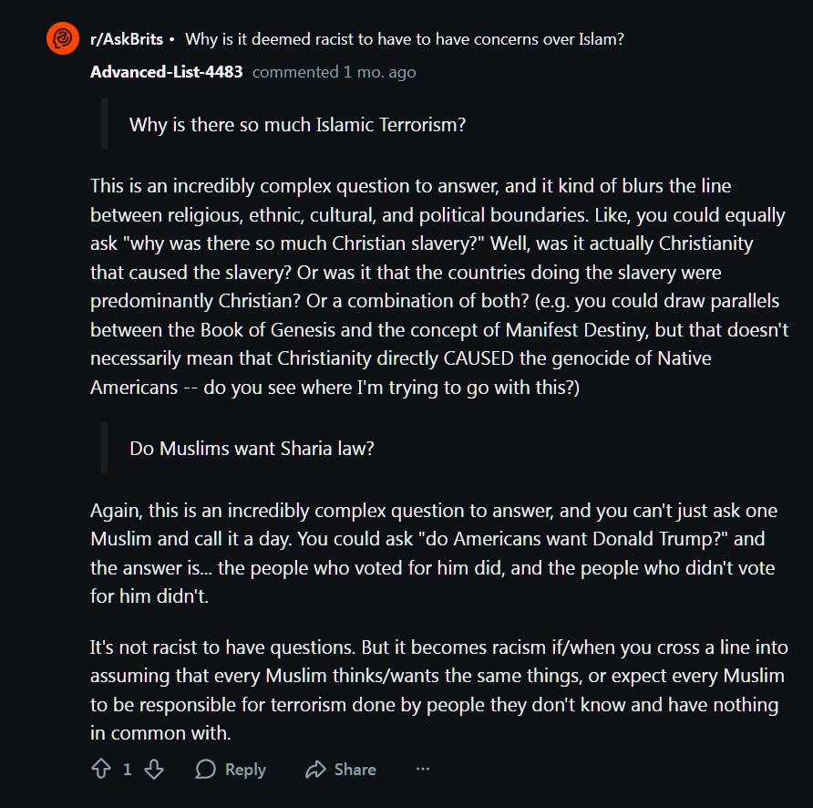Click the speech bubble reply icon
Viewport: 813px width, 808px height.
[206, 769]
